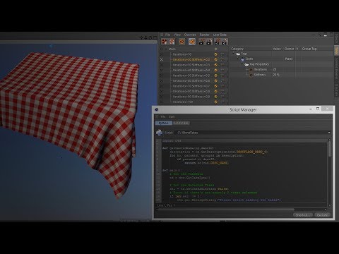The height and width of the screenshot is (254, 339).
Task: Click the Tag Properties folder icon
Action: [246, 64]
